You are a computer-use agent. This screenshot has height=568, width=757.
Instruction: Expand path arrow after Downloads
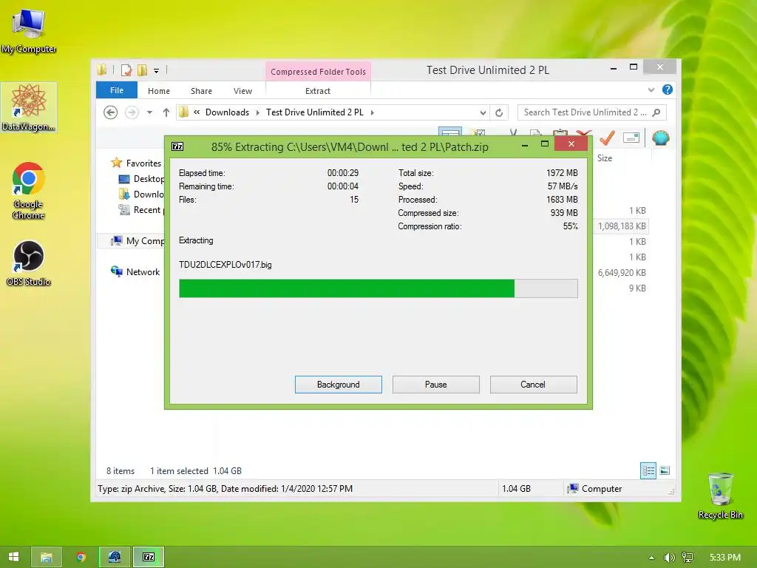(x=257, y=112)
